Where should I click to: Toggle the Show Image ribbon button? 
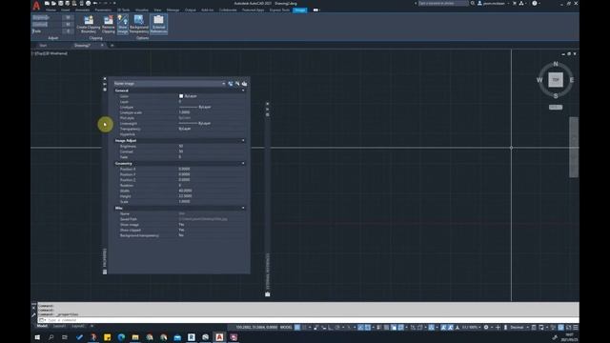pos(123,24)
